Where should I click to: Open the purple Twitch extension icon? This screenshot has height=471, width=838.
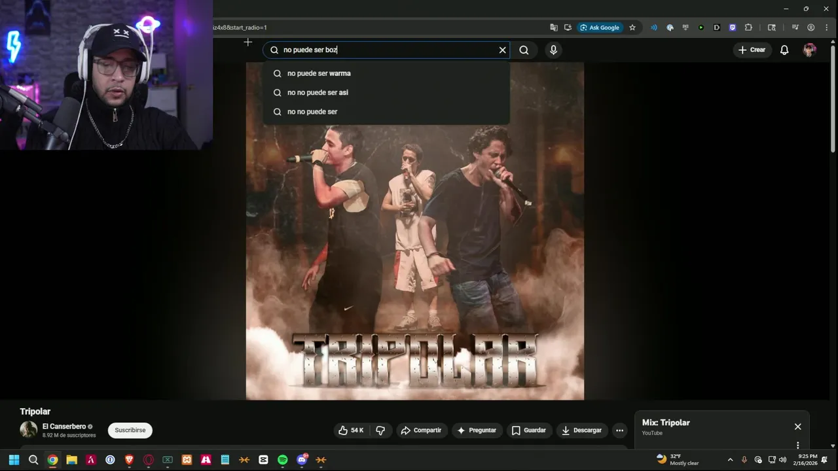coord(733,27)
